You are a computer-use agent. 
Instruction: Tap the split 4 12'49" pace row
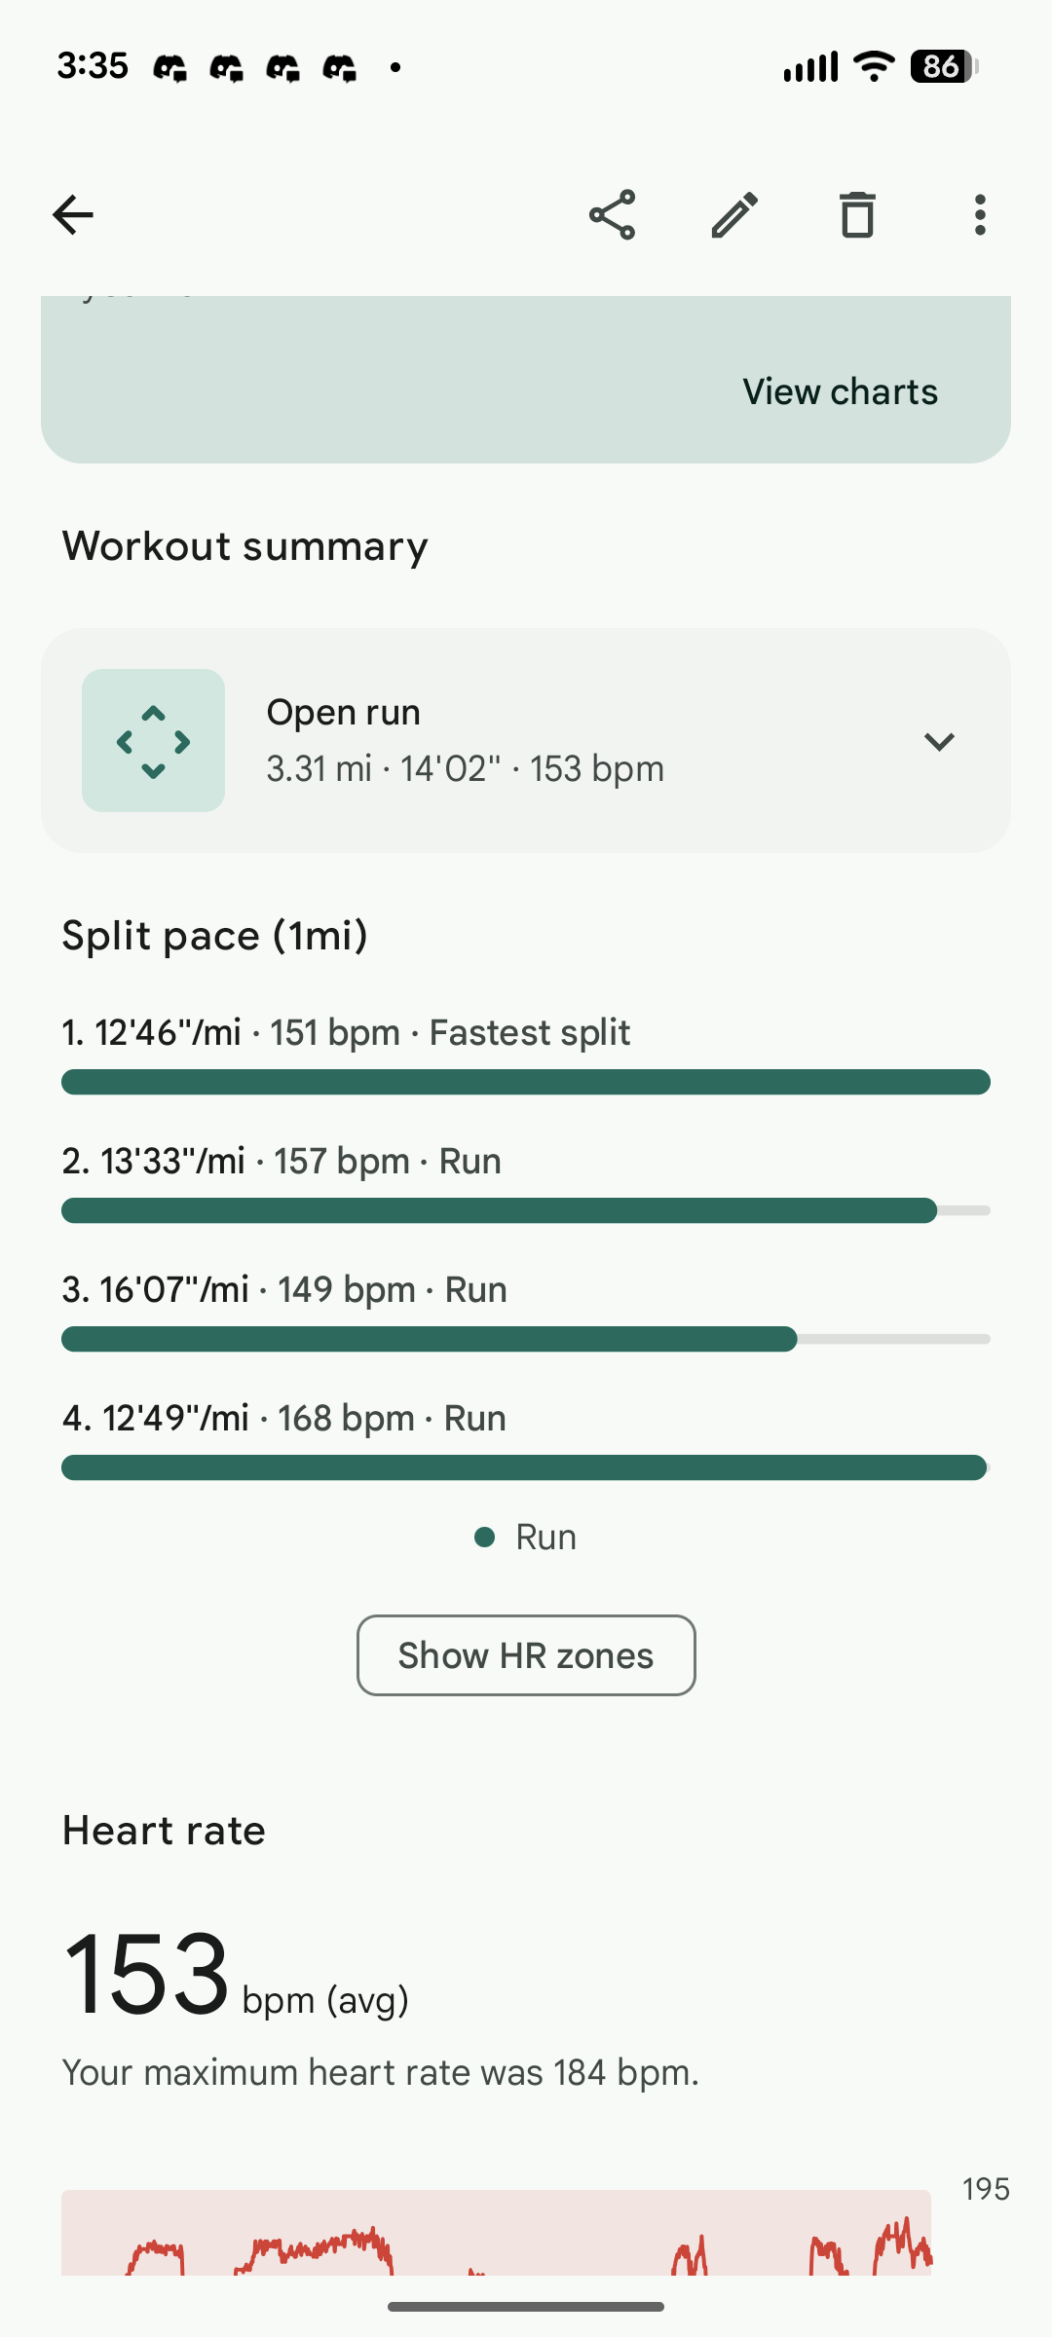[x=284, y=1419]
